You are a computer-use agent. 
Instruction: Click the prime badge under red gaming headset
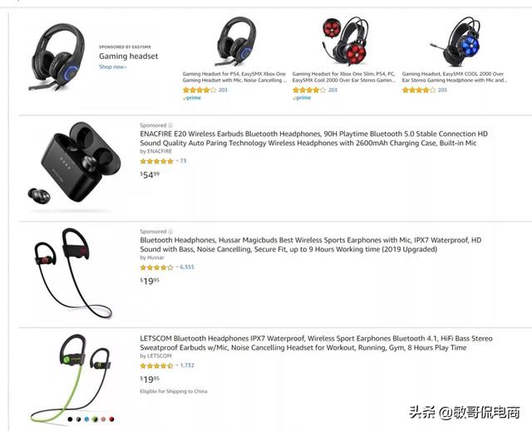coord(302,98)
